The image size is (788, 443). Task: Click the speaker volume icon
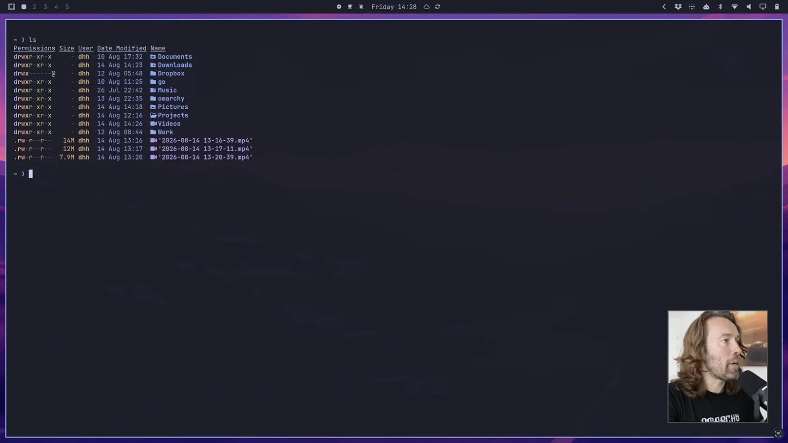[x=749, y=7]
